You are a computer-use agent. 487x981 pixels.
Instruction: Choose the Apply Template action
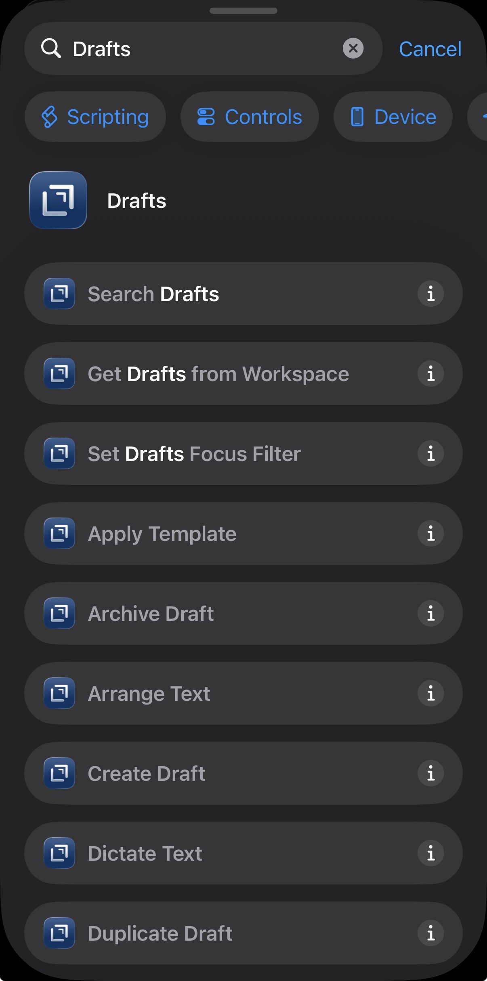(x=202, y=534)
